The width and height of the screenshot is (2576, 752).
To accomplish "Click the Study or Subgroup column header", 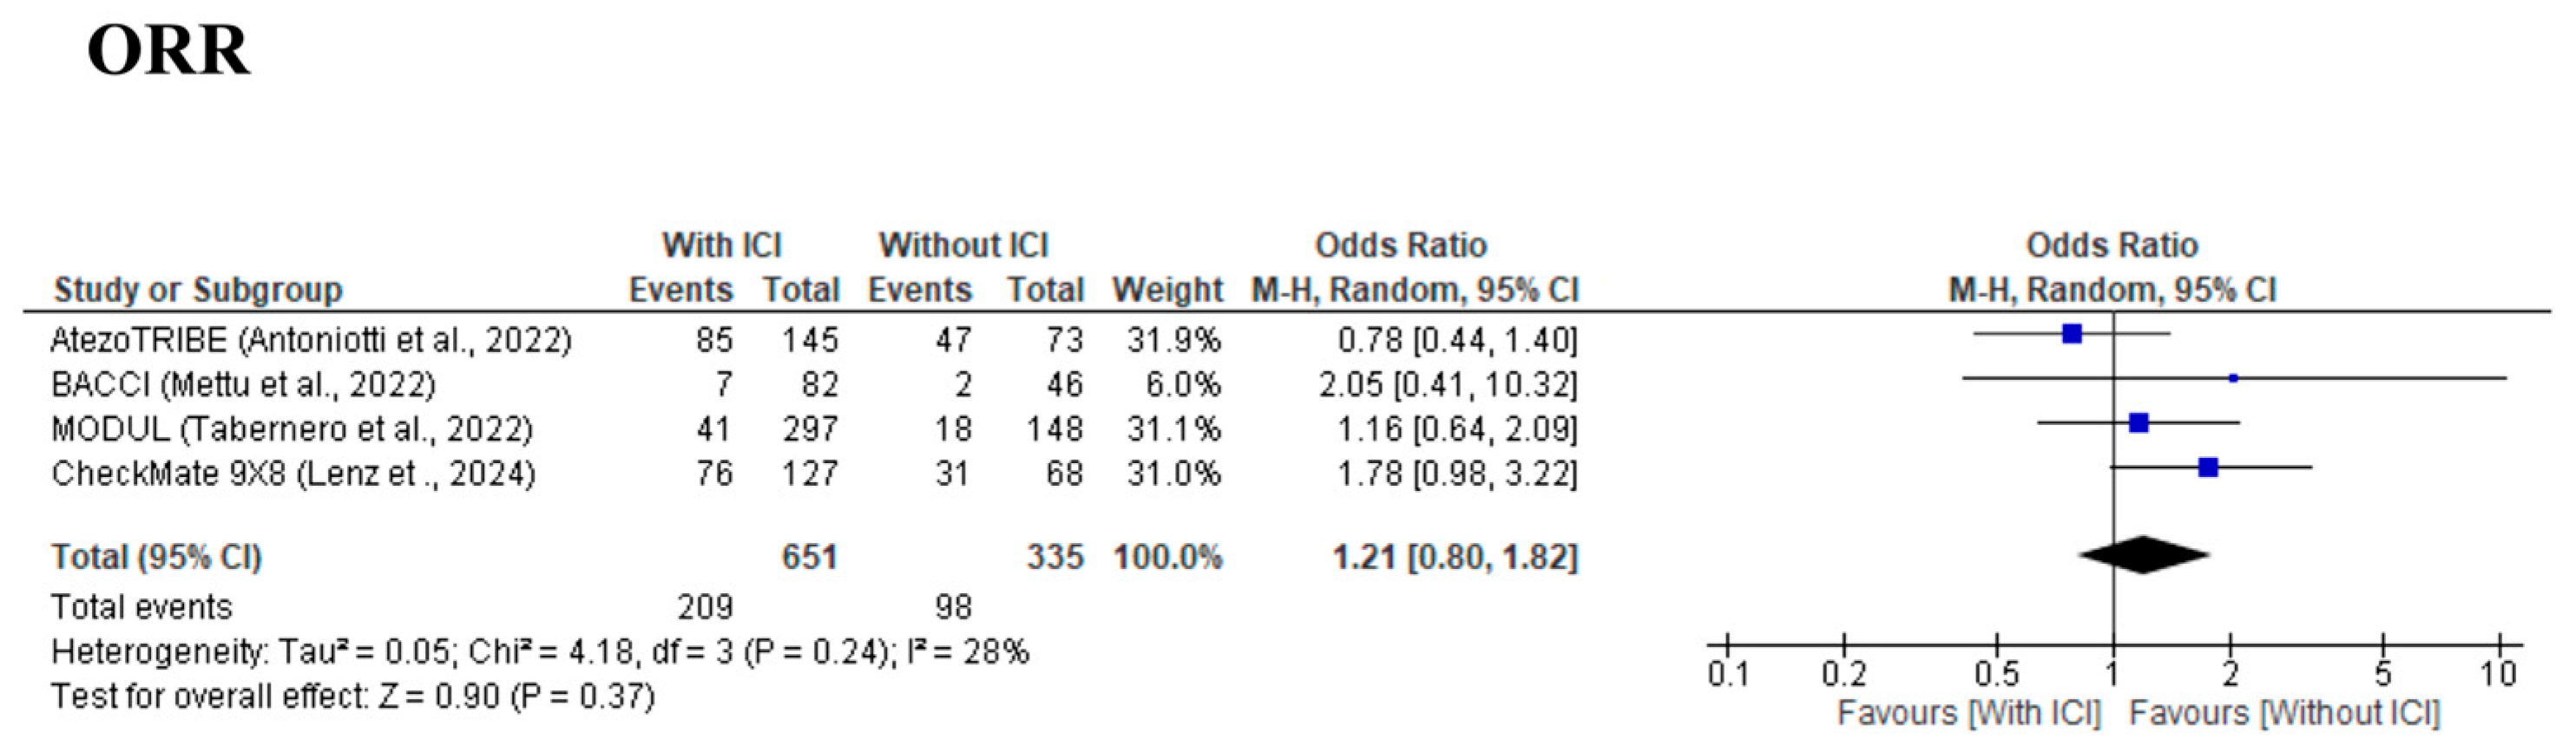I will tap(198, 290).
